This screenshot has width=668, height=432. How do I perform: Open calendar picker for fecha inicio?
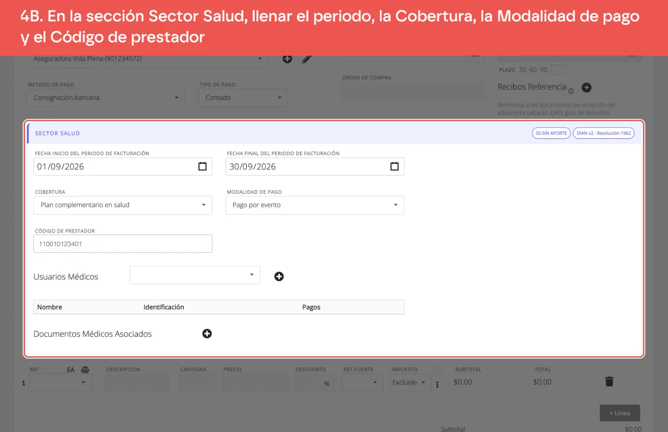pyautogui.click(x=202, y=167)
